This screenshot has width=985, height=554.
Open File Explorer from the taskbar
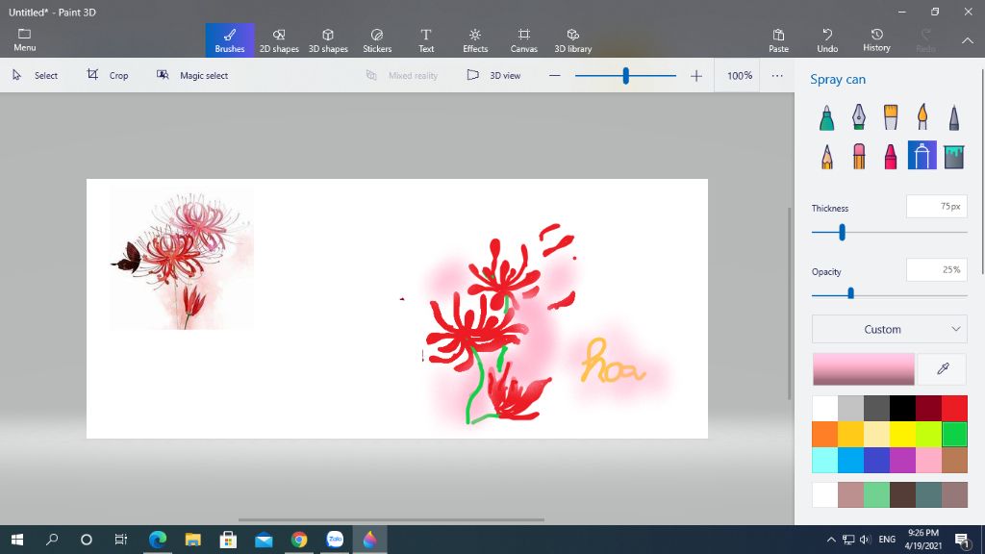(x=192, y=540)
